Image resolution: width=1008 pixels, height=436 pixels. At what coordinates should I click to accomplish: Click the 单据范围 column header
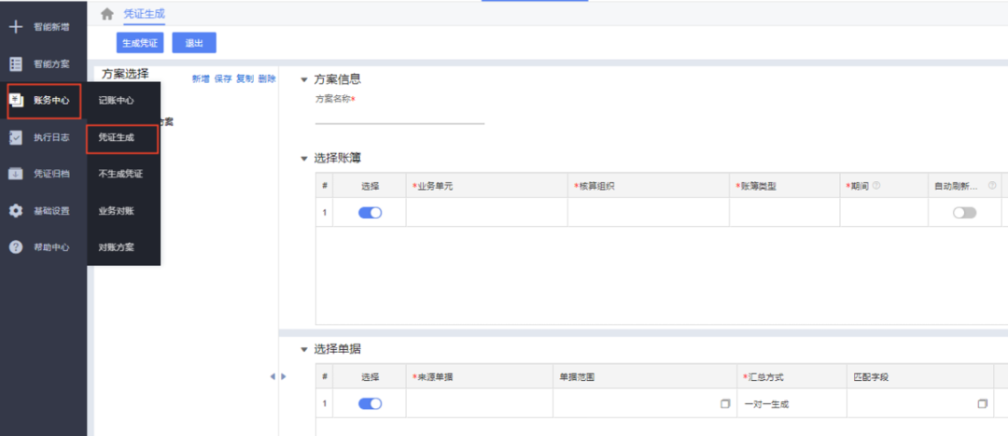644,376
